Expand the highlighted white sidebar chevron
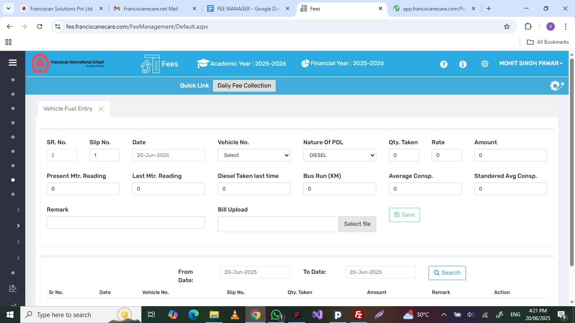Screen dimensions: 575x323 tap(18, 226)
